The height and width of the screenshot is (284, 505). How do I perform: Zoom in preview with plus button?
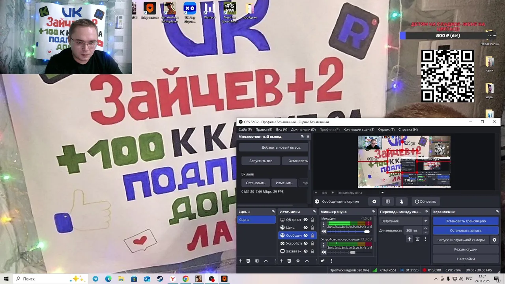point(332,193)
